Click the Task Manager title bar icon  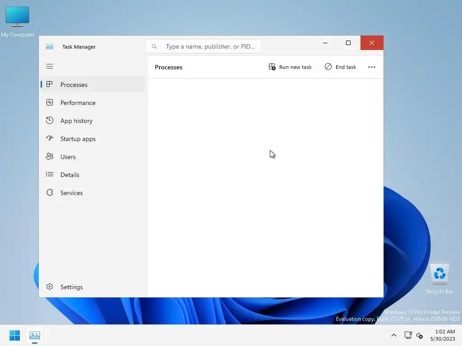pyautogui.click(x=50, y=46)
